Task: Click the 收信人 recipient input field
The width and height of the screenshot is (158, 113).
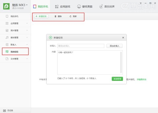Action: [81, 46]
